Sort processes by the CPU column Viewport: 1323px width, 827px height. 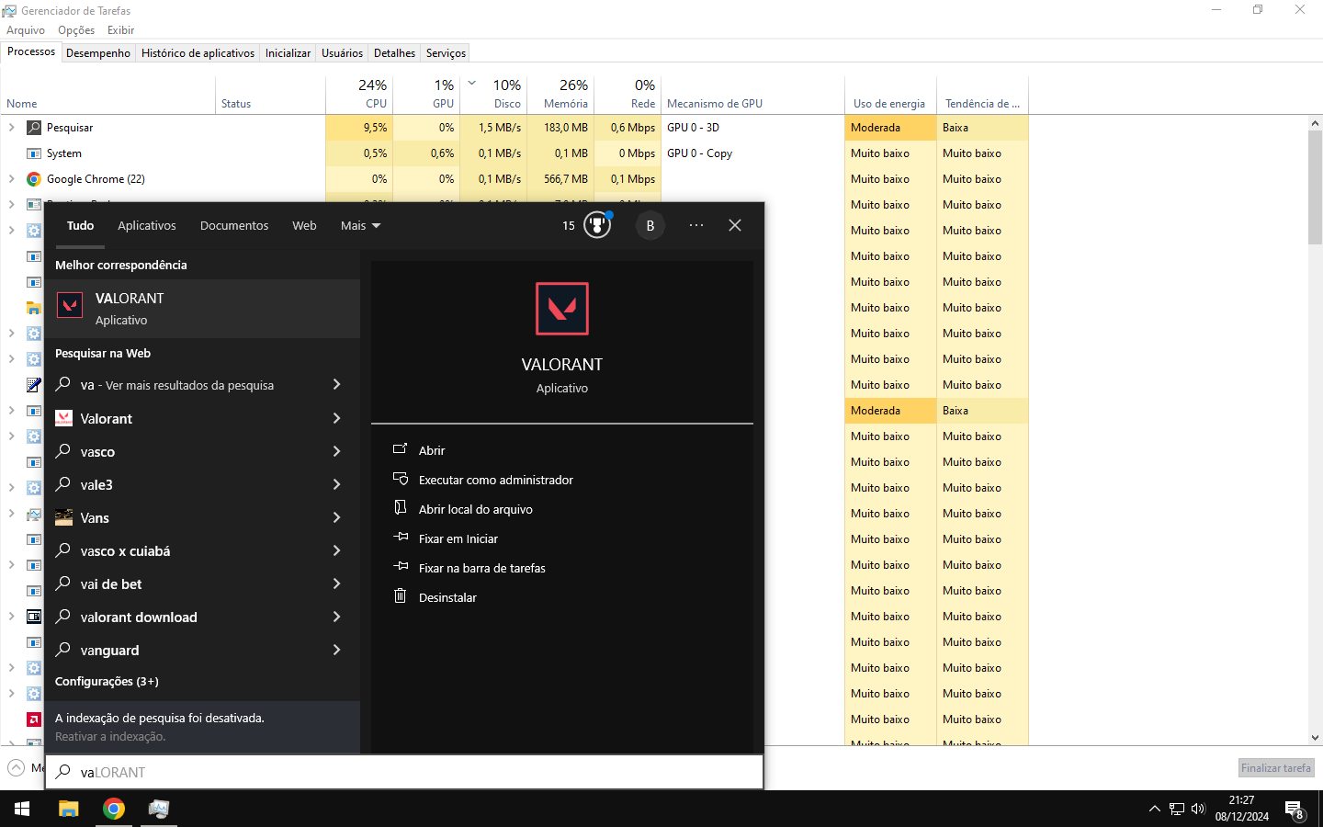point(359,94)
